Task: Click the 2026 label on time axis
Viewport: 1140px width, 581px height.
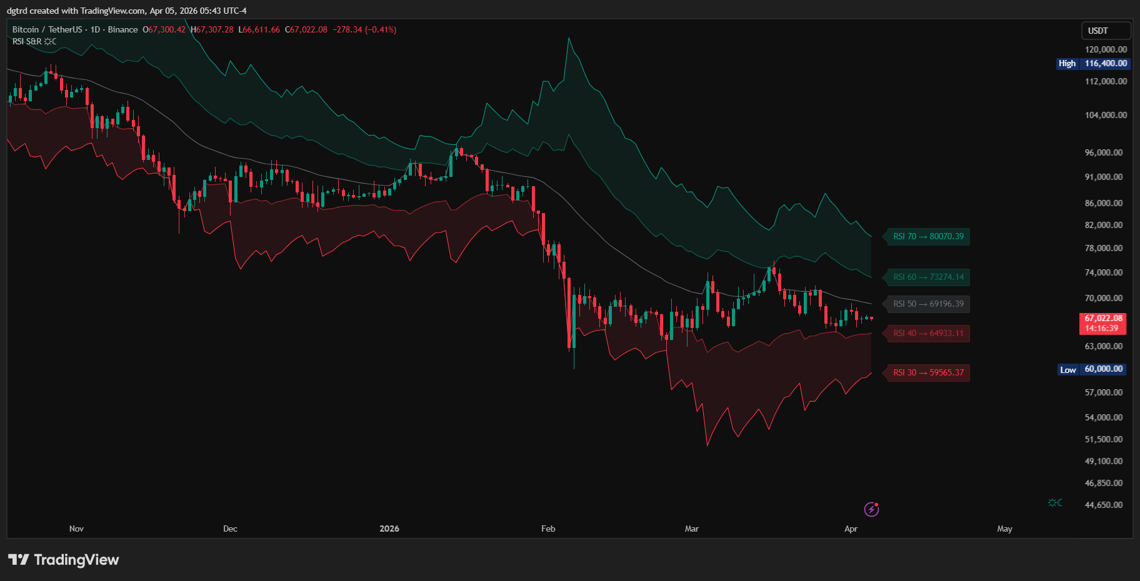Action: [x=389, y=529]
